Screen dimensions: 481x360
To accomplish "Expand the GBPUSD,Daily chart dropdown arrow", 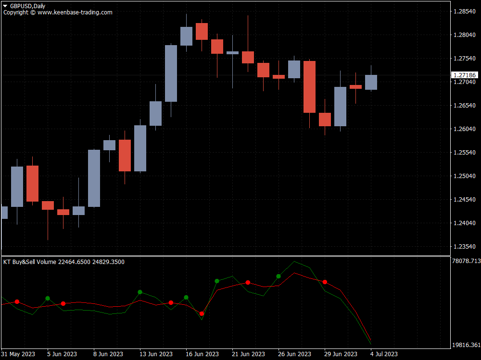I will tap(5, 5).
